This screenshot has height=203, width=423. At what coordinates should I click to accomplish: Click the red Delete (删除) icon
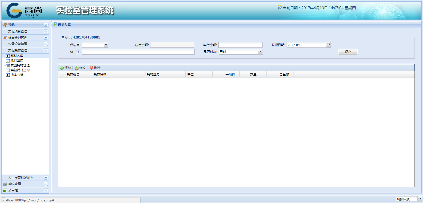click(91, 68)
